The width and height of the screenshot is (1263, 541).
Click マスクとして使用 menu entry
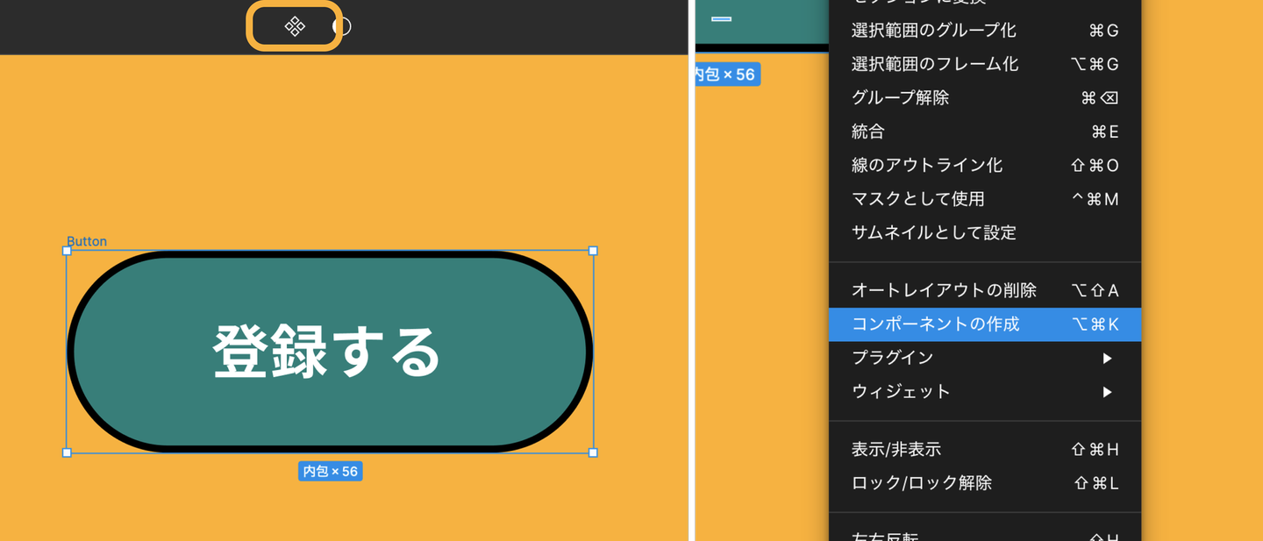click(x=985, y=199)
